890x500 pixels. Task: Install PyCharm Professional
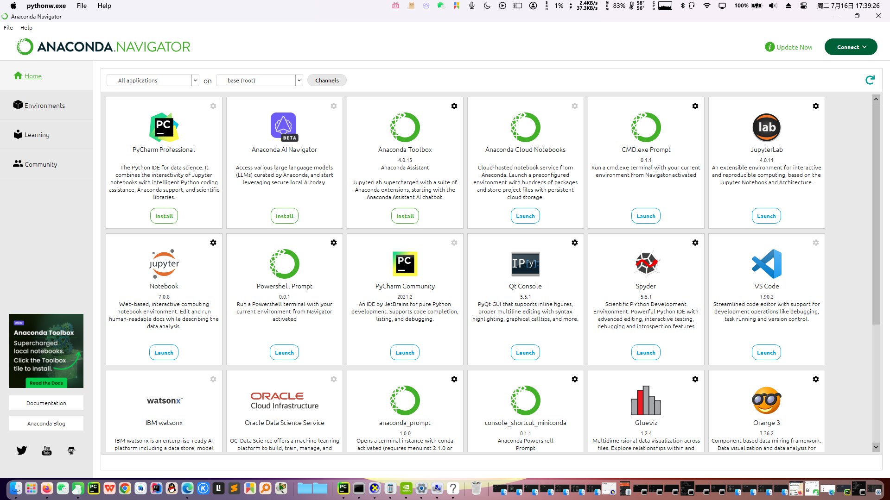(164, 216)
